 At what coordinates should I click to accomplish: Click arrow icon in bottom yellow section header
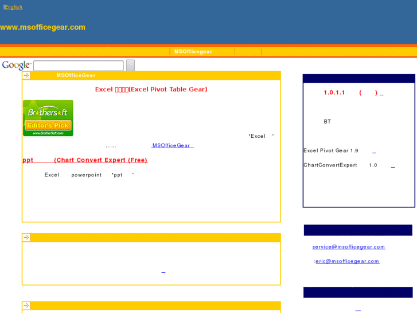tap(26, 306)
